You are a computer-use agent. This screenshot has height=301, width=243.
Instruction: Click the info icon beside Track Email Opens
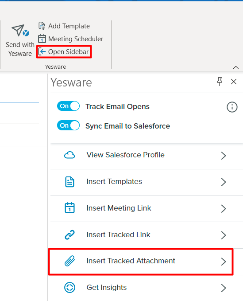(x=232, y=107)
